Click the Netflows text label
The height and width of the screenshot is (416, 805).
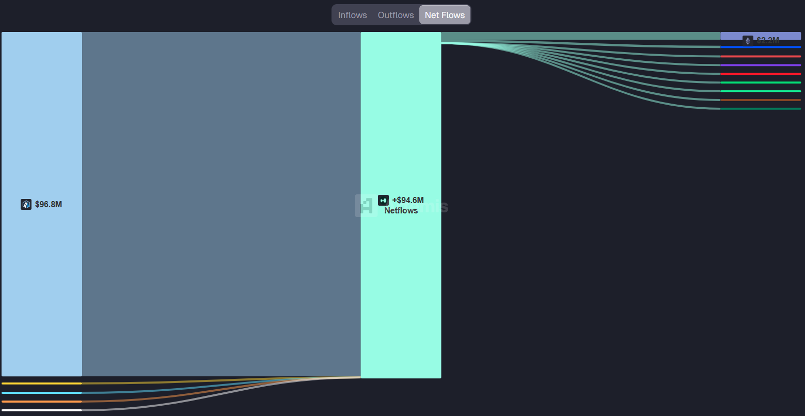click(401, 210)
